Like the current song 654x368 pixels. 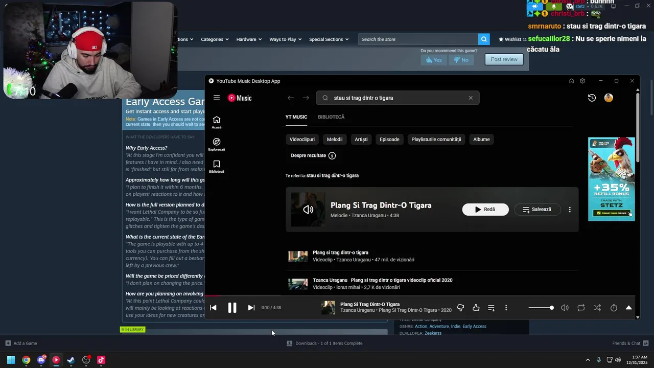476,308
